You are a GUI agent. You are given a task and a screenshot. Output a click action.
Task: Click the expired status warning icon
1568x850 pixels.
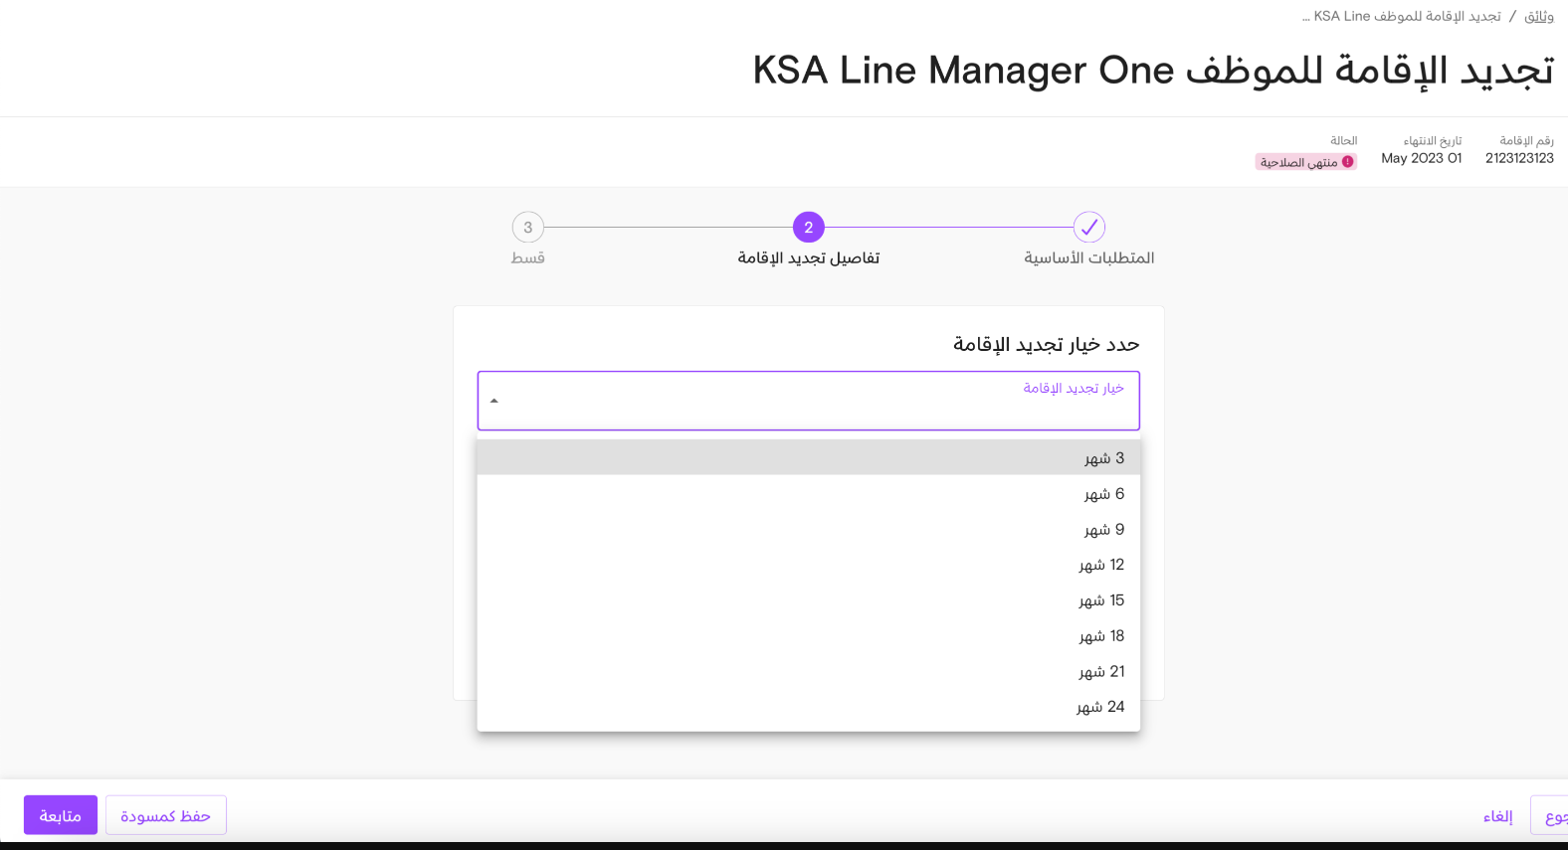click(1348, 162)
